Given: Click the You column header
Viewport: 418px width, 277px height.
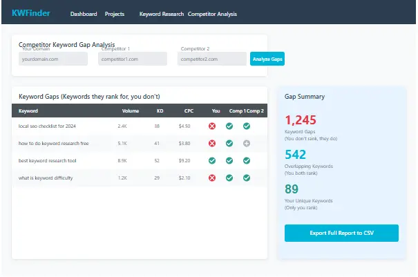Looking at the screenshot, I should click(x=216, y=111).
